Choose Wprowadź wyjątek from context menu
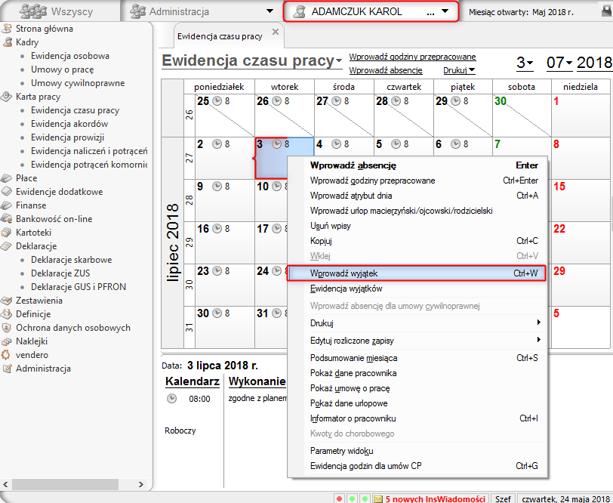Screen dimensions: 613x503 (417, 273)
